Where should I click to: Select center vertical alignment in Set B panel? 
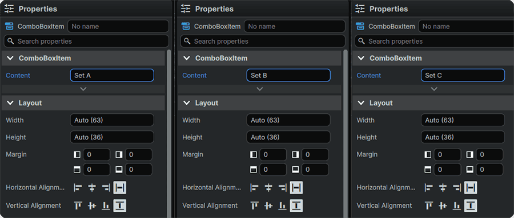[x=268, y=205]
